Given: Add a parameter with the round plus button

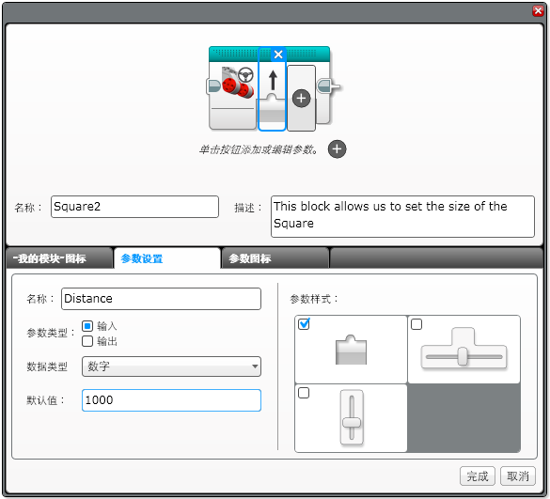Looking at the screenshot, I should (338, 149).
